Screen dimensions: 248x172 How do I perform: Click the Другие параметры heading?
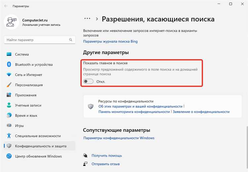(x=106, y=52)
